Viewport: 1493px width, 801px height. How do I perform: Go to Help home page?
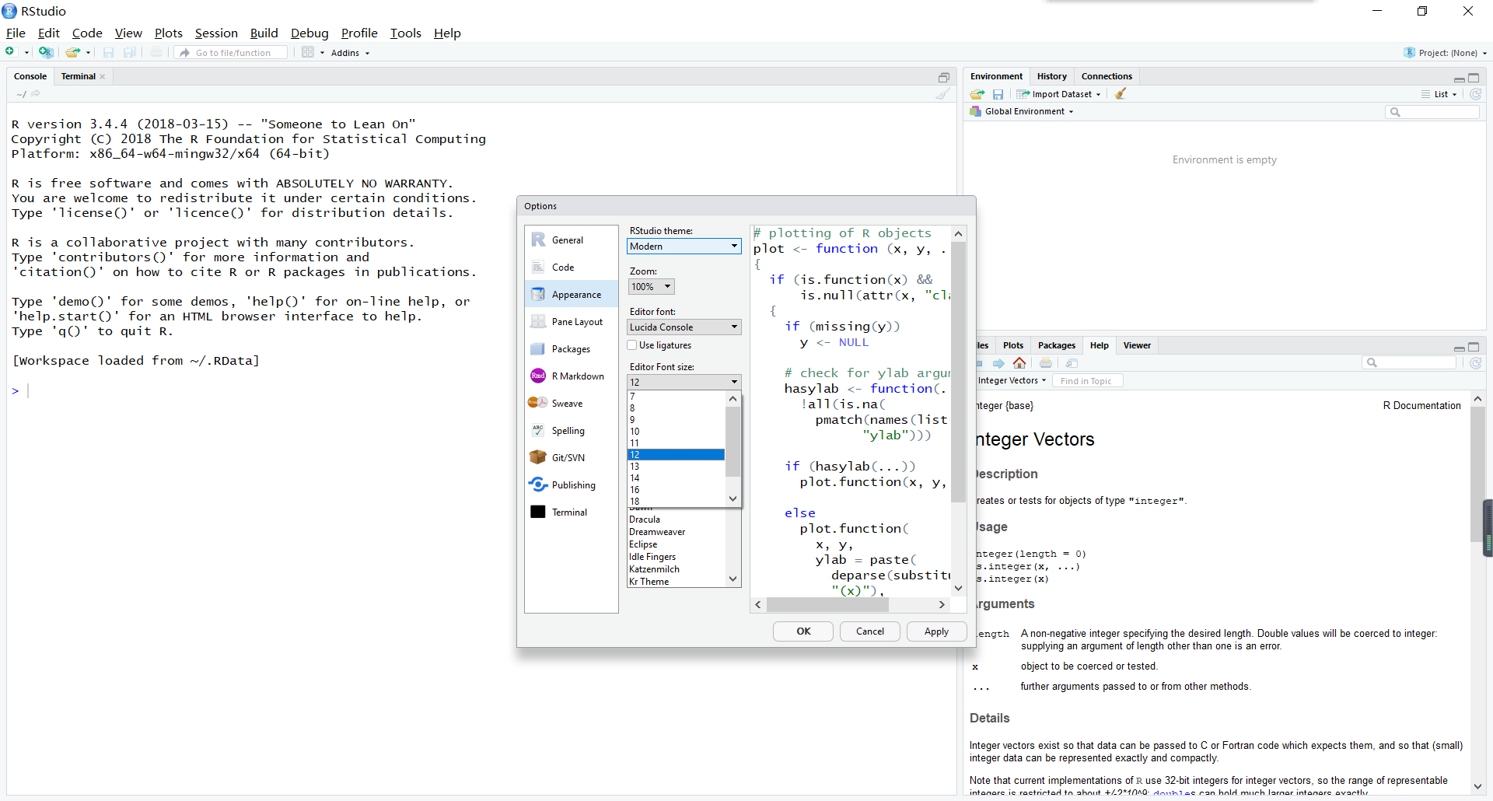pos(1019,363)
